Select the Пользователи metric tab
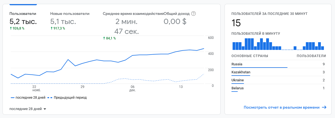Image resolution: width=335 pixels, height=118 pixels. click(x=23, y=21)
